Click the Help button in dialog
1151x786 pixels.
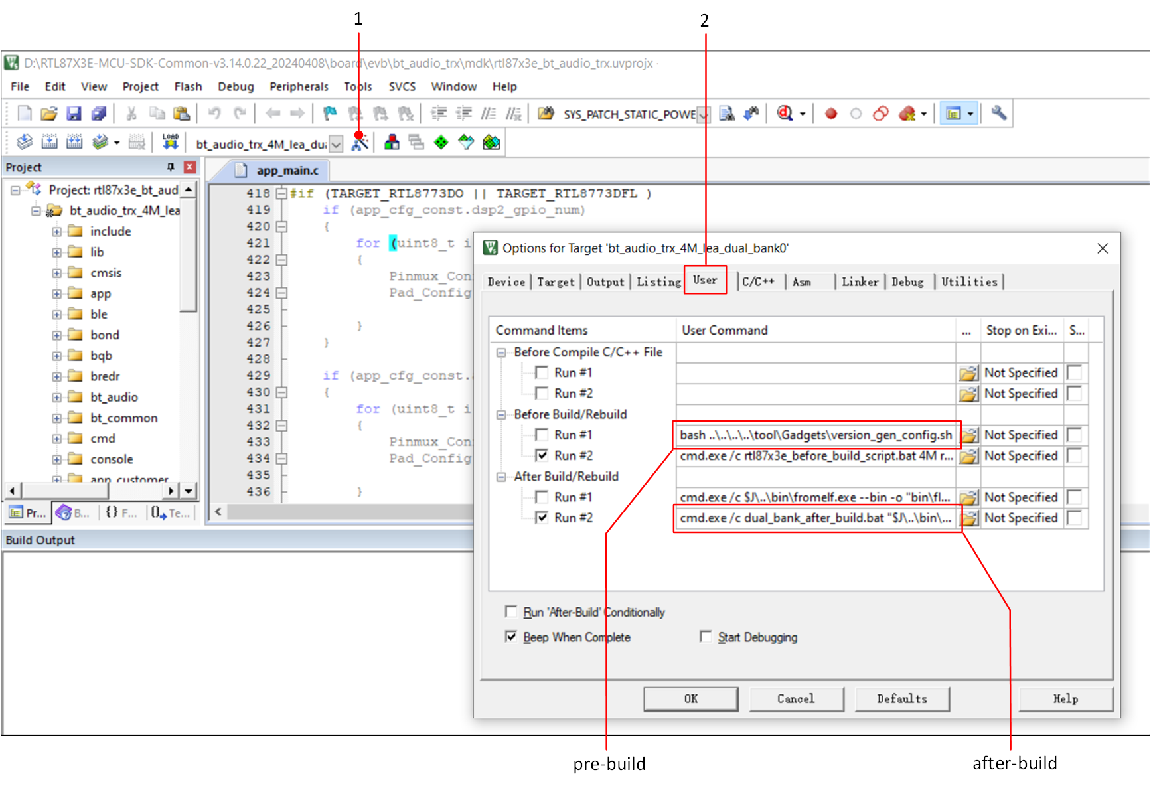click(1065, 699)
